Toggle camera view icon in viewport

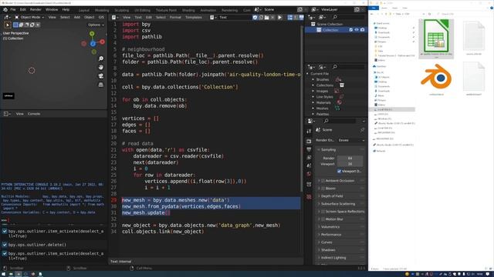point(101,76)
